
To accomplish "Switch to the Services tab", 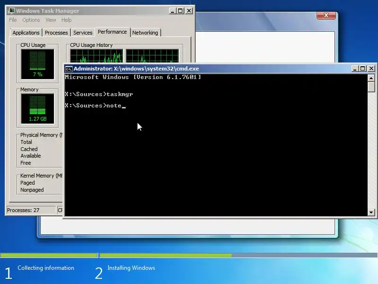I will point(83,33).
